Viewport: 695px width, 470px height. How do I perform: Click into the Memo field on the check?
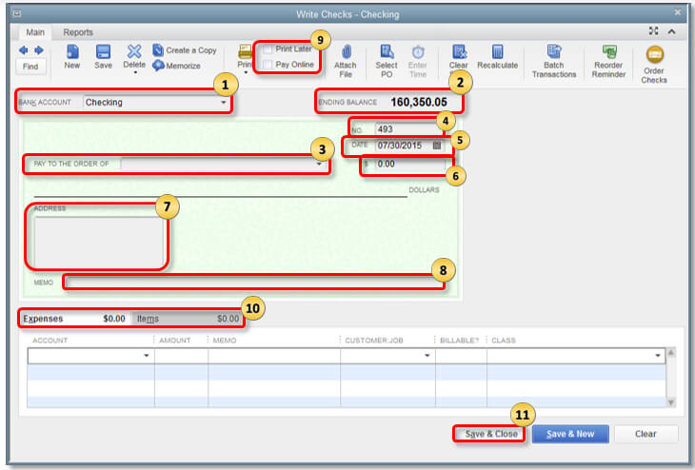[x=252, y=283]
